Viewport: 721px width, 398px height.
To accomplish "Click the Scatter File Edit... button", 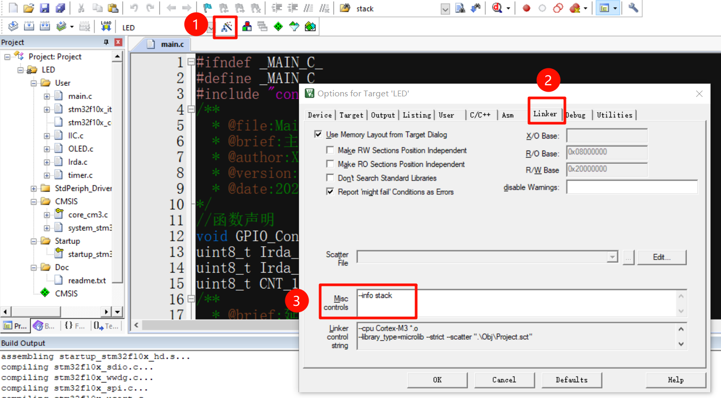I will (x=662, y=257).
